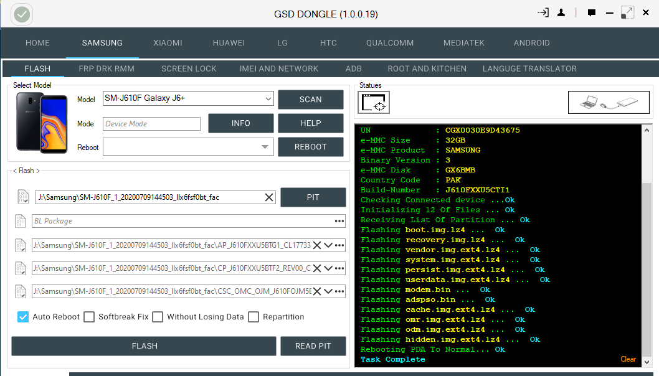Screen dimensions: 659x376
Task: Click the Galaxy J6+ phone thumbnail
Action: pyautogui.click(x=42, y=123)
